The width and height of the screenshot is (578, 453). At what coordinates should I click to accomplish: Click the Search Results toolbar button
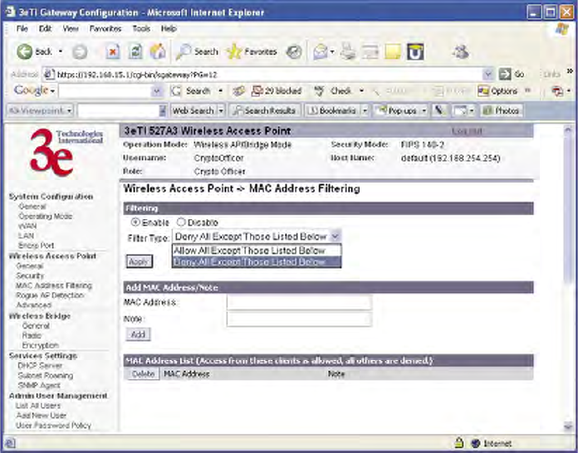[265, 110]
